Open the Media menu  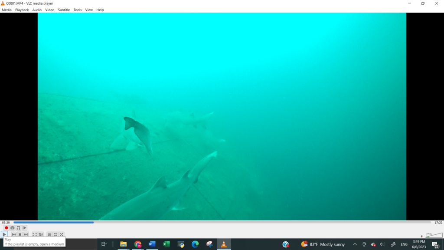[7, 10]
